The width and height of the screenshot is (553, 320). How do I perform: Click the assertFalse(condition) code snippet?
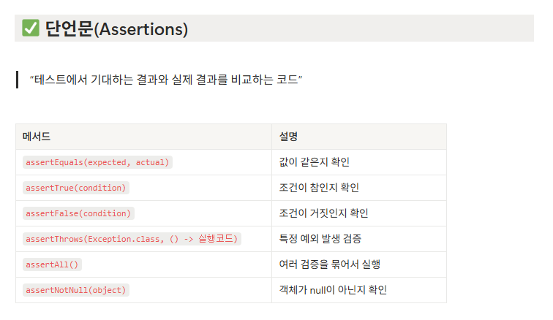tap(78, 213)
